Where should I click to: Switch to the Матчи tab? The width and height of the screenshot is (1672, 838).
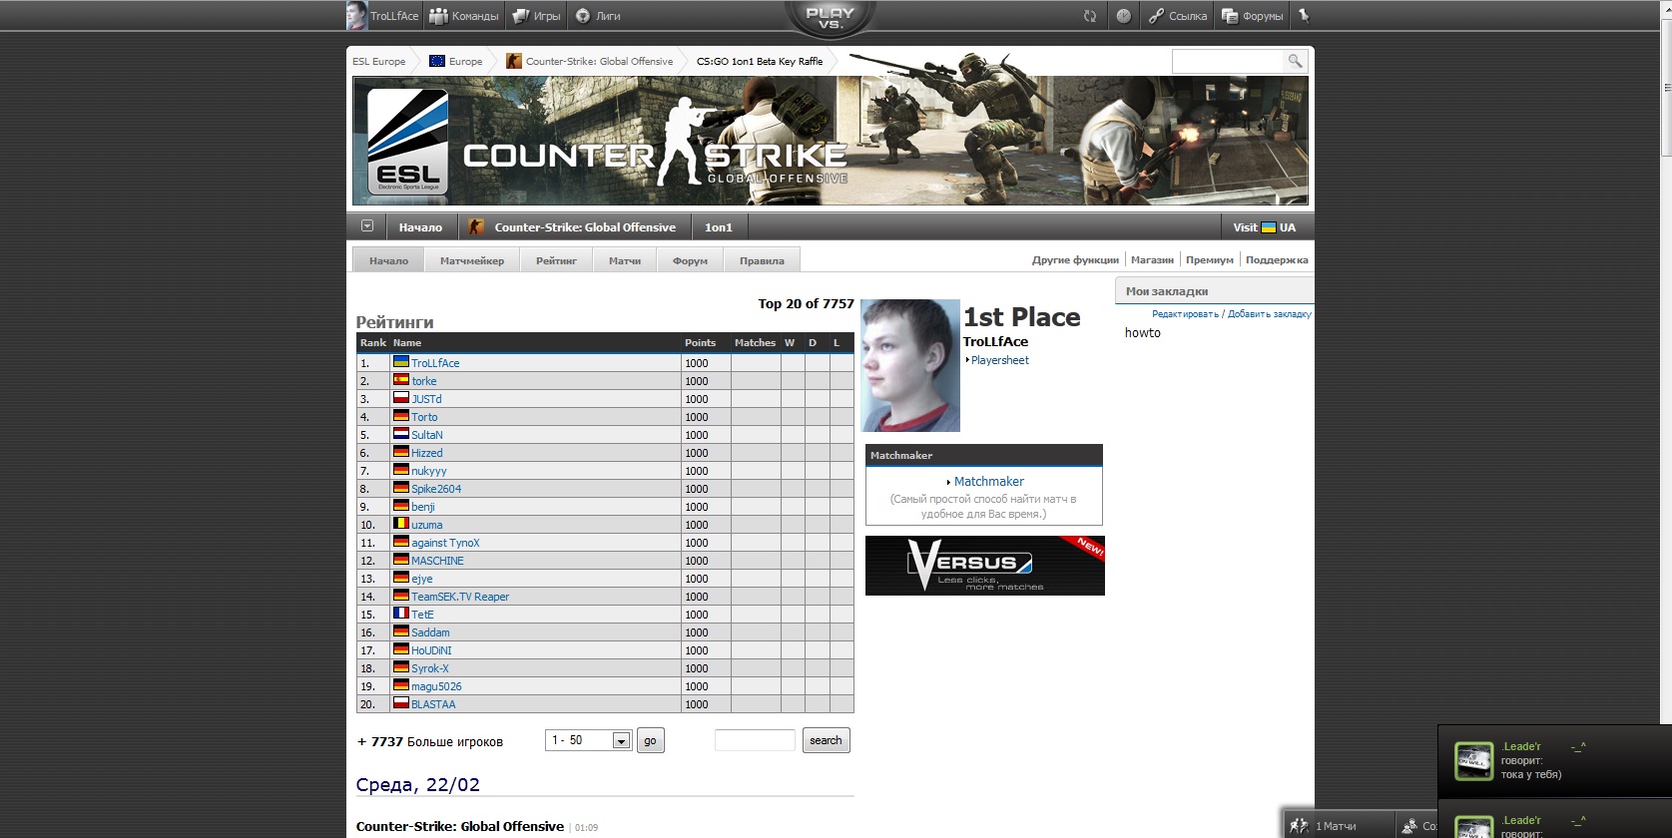pos(625,260)
